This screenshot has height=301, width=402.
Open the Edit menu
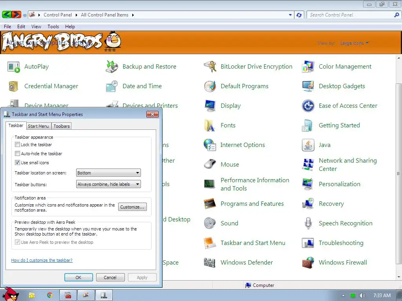pos(21,27)
